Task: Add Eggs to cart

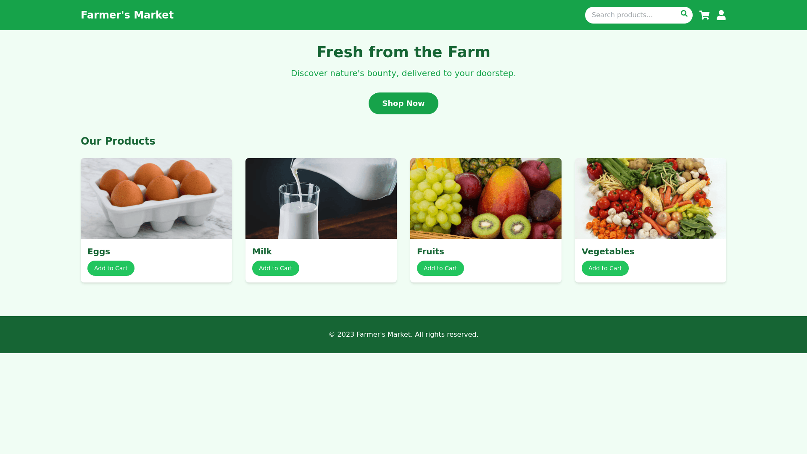Action: pyautogui.click(x=111, y=268)
